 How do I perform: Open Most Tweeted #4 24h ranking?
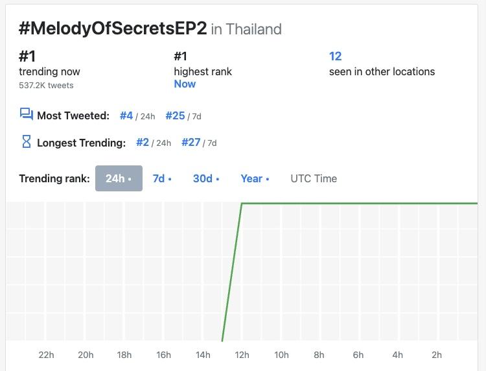click(126, 115)
